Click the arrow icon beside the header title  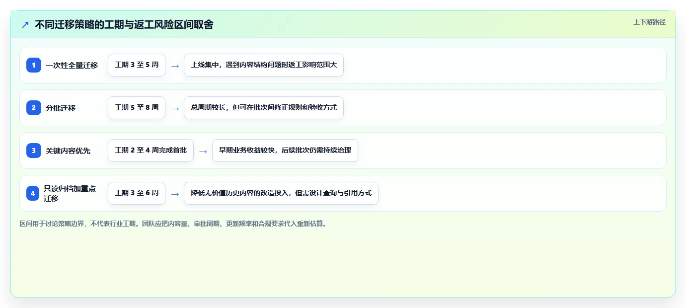(25, 25)
